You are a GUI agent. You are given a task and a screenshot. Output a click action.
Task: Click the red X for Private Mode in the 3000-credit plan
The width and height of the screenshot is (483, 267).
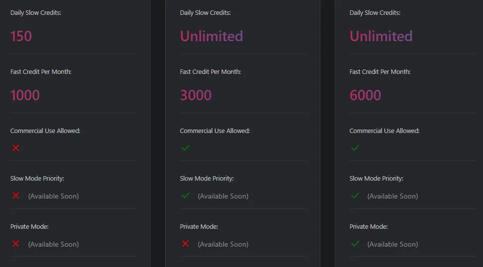[x=185, y=244]
